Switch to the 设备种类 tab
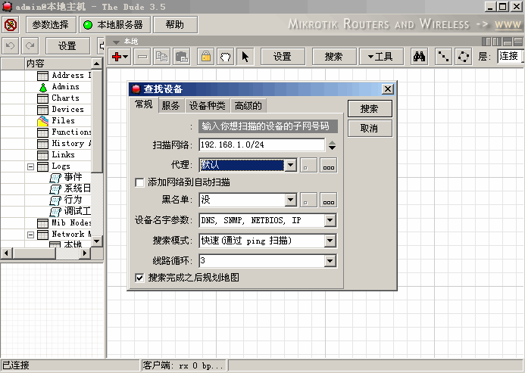The image size is (525, 373). point(208,106)
